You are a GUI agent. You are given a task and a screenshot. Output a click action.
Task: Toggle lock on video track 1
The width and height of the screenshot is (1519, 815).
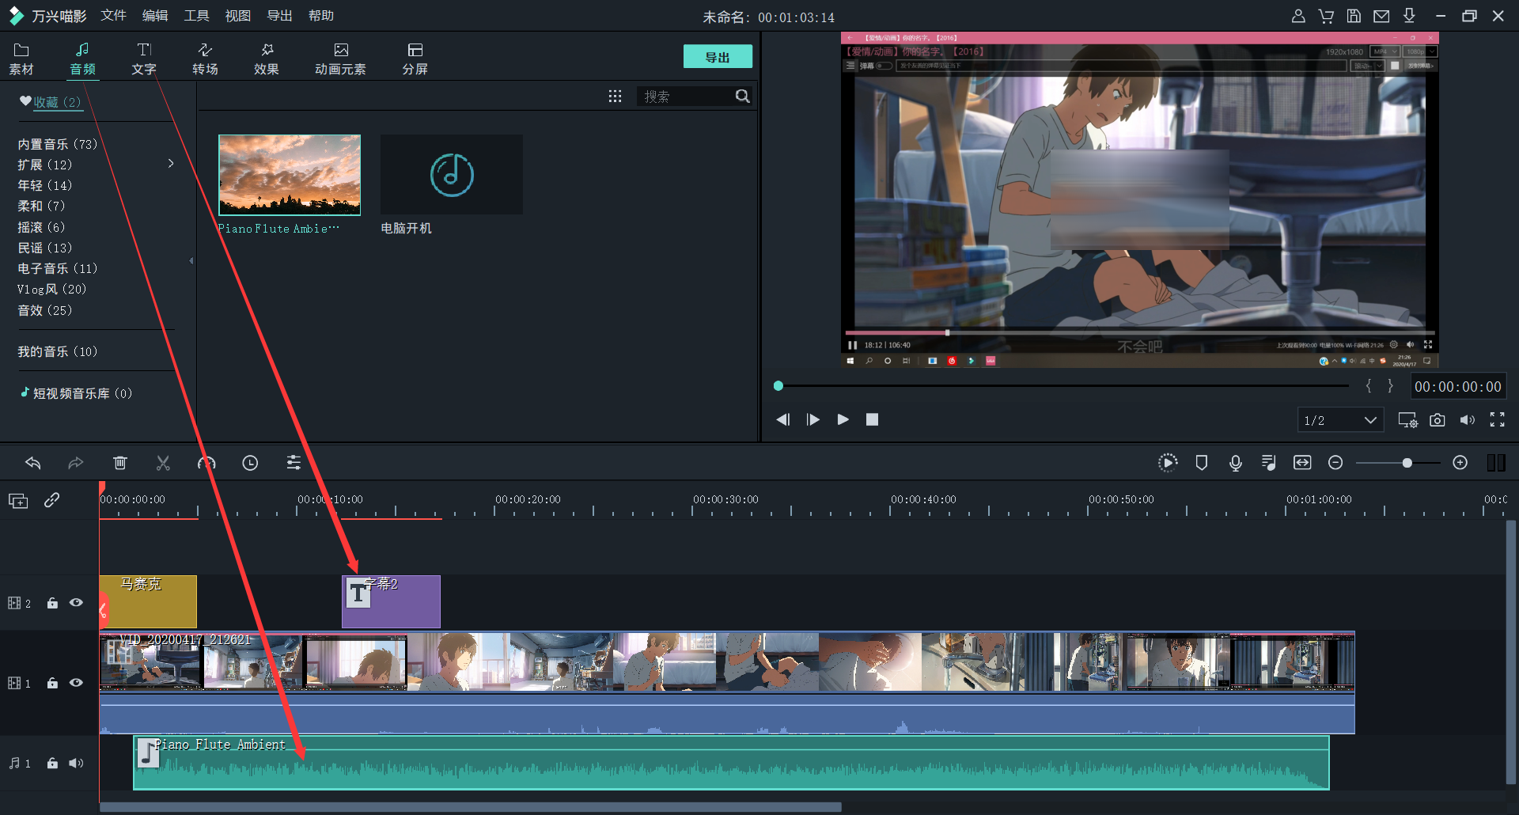52,683
